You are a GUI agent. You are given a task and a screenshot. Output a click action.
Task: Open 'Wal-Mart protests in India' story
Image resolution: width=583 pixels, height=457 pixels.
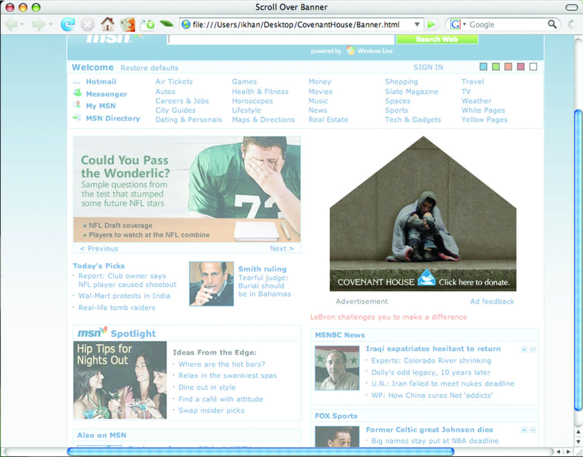point(124,296)
